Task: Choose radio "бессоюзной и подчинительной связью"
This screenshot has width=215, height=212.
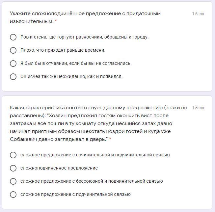Action: click(x=13, y=181)
